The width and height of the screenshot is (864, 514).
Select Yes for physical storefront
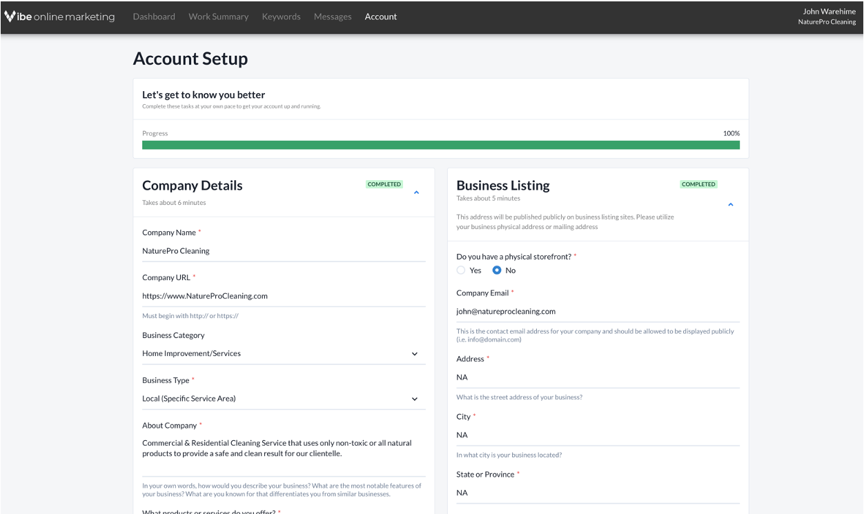(x=461, y=270)
